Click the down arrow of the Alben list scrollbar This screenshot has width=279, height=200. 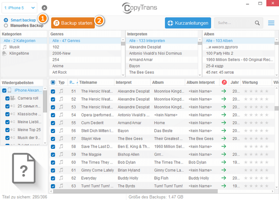[x=277, y=75]
